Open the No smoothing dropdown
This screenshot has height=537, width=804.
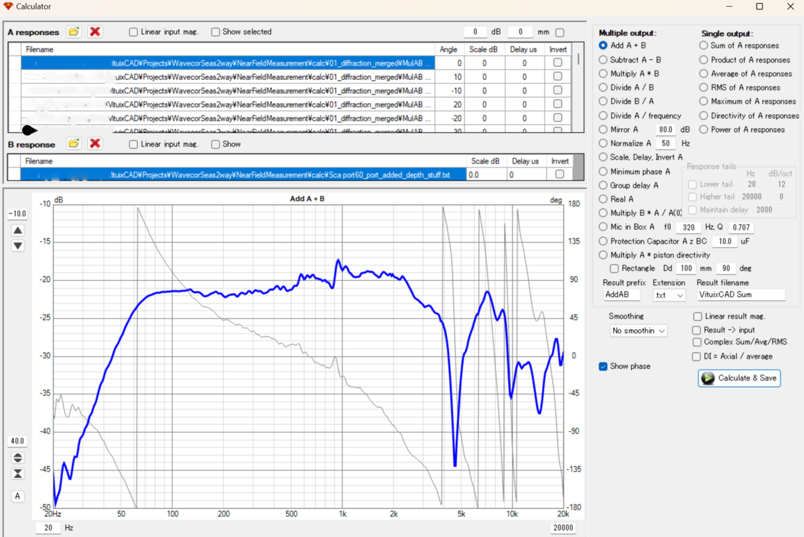pyautogui.click(x=639, y=331)
